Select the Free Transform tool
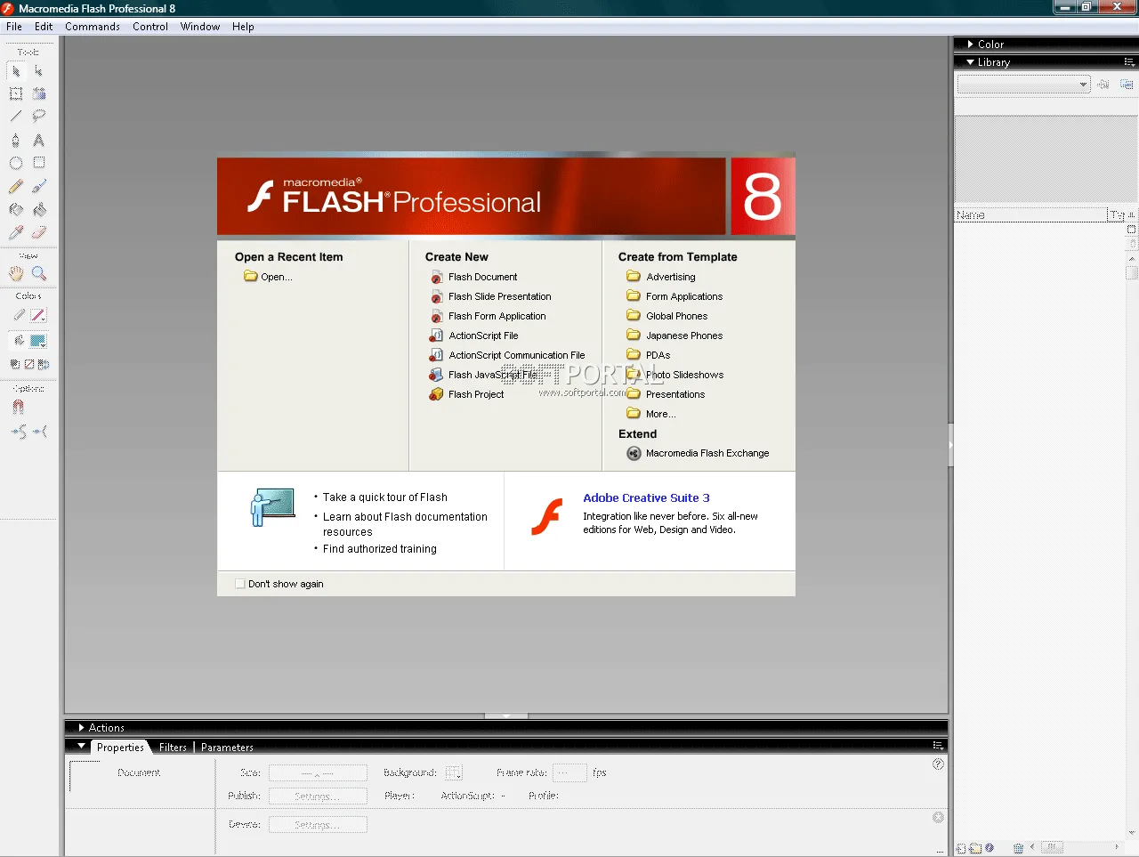The image size is (1139, 857). click(16, 93)
